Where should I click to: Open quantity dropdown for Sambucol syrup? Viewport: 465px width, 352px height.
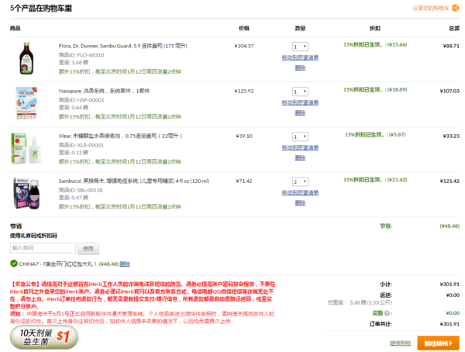tap(300, 181)
